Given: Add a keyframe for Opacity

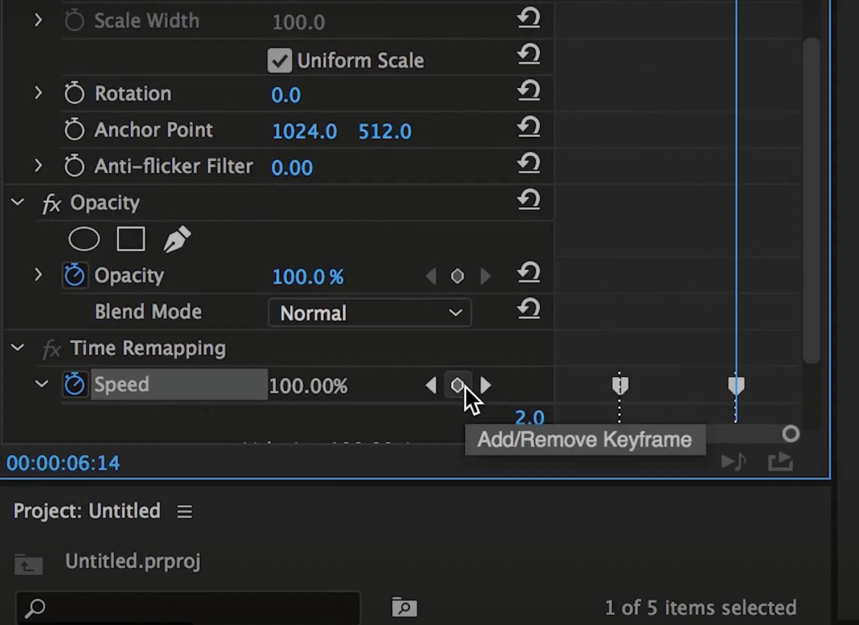Looking at the screenshot, I should (x=457, y=276).
